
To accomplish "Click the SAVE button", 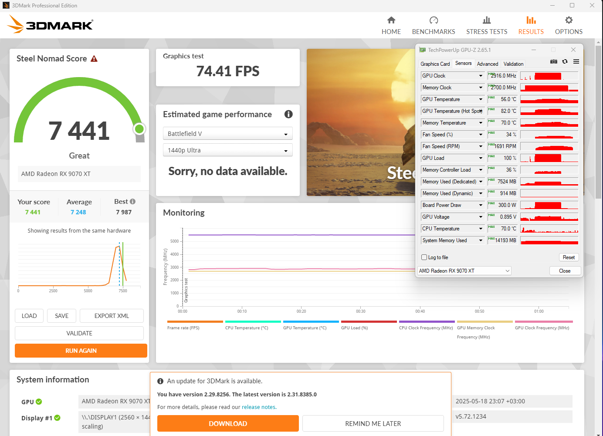I will [62, 316].
